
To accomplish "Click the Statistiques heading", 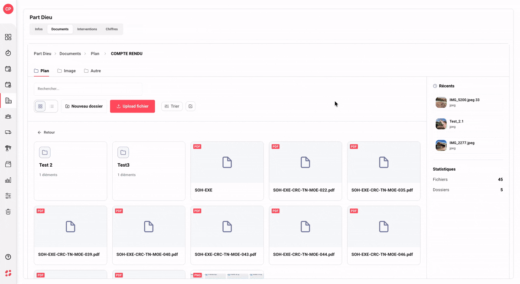I will click(444, 169).
